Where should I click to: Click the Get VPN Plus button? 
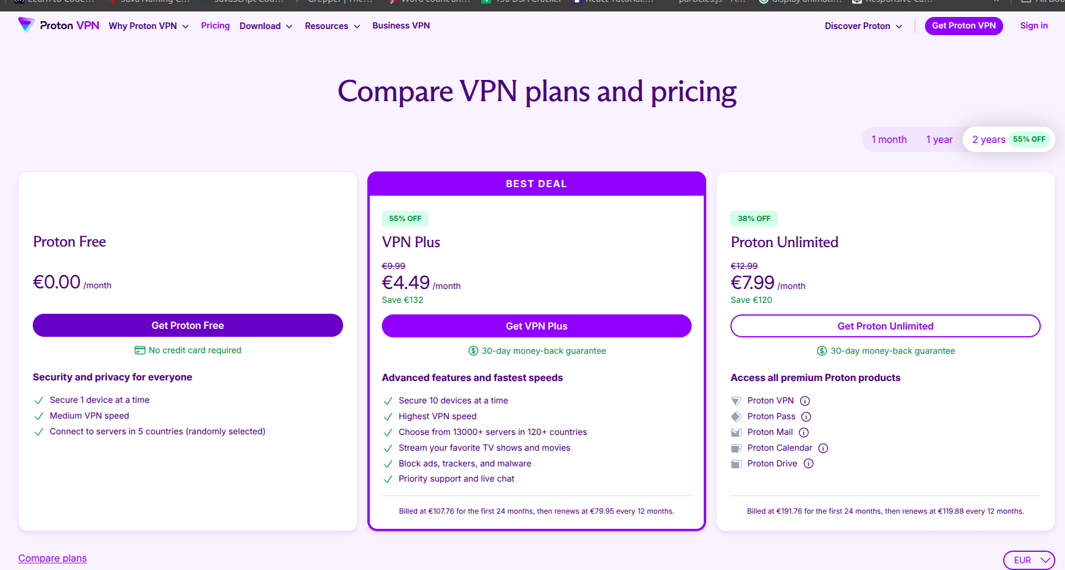[x=536, y=326]
